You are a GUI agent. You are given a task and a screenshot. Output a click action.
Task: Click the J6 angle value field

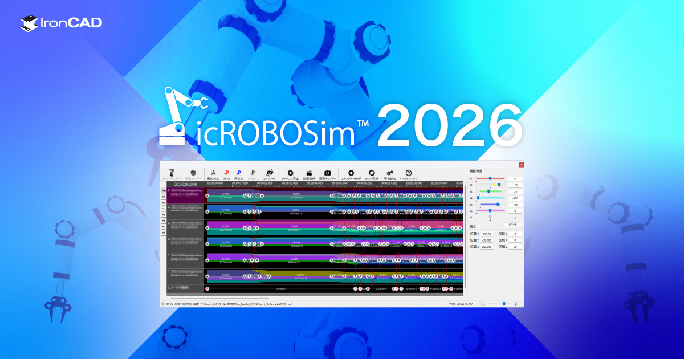515,211
